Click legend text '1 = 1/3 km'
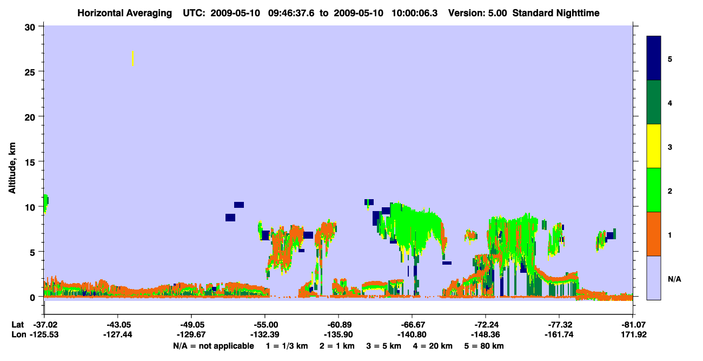The width and height of the screenshot is (703, 361). pos(287,346)
